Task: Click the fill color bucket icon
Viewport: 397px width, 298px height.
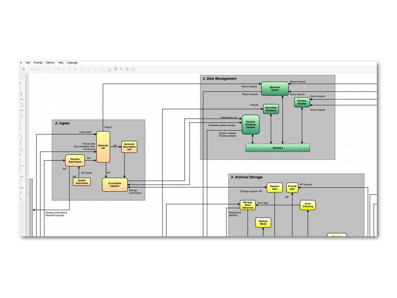Action: pos(121,69)
